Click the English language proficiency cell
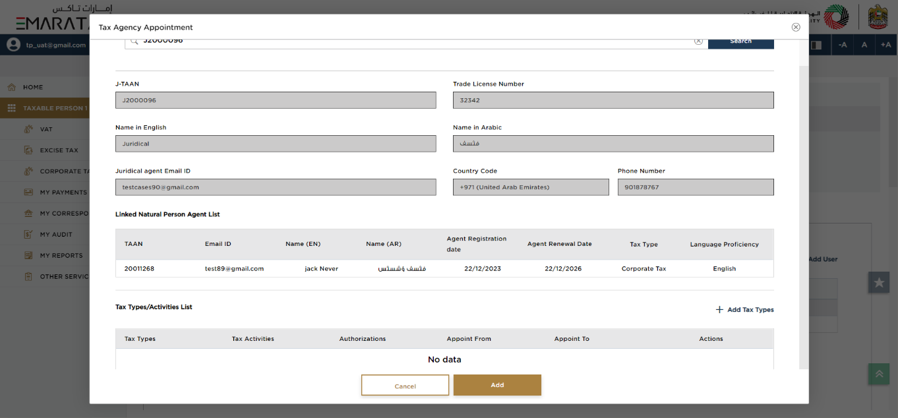 pyautogui.click(x=724, y=268)
